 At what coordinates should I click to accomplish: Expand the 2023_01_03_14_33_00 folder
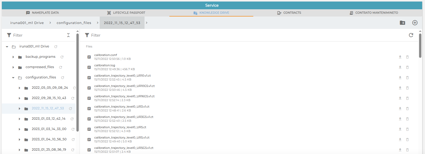click(19, 129)
